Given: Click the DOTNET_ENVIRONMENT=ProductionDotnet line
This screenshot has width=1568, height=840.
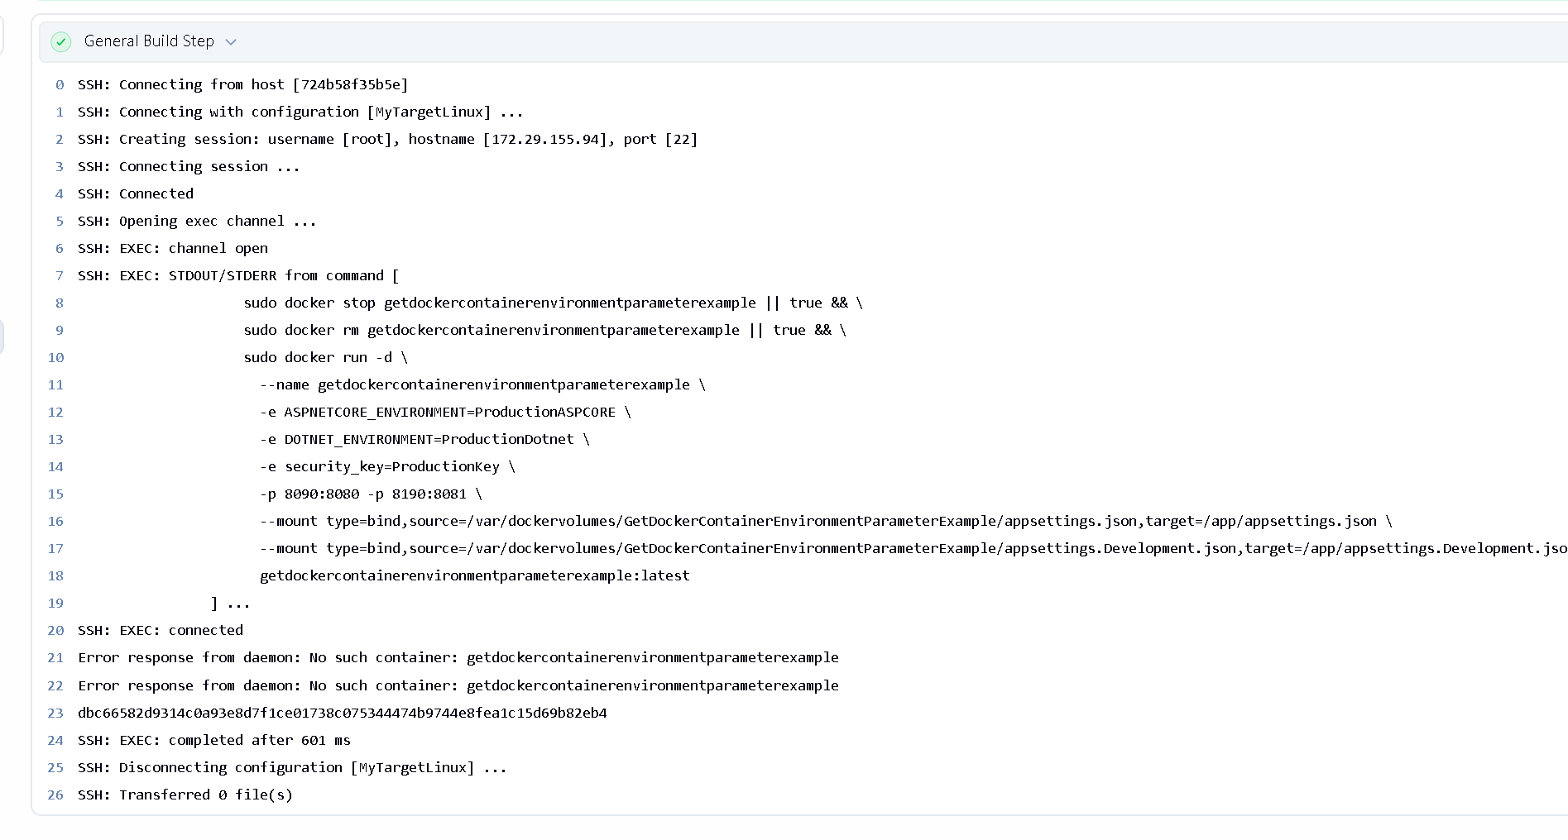Looking at the screenshot, I should 424,440.
